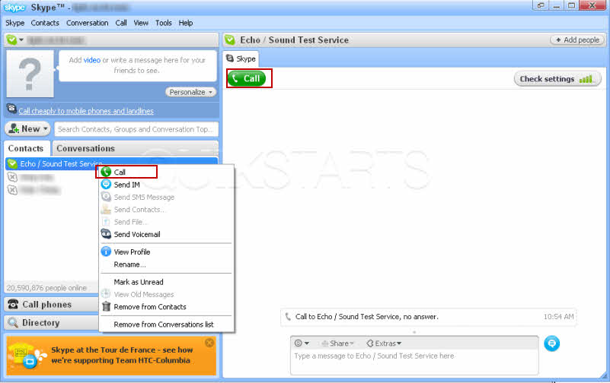The width and height of the screenshot is (610, 383).
Task: Open the Contacts menu in menu bar
Action: (45, 23)
